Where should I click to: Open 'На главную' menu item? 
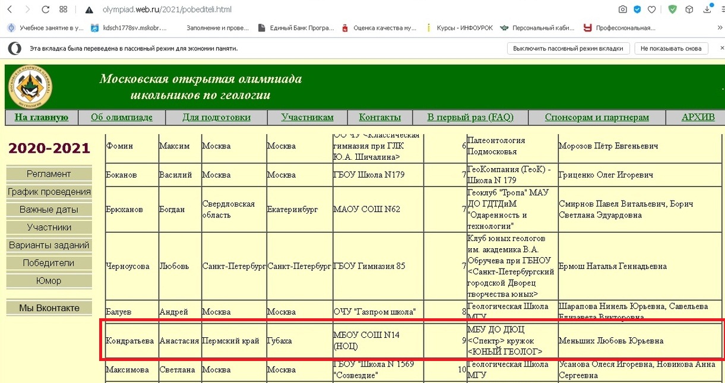pyautogui.click(x=42, y=117)
